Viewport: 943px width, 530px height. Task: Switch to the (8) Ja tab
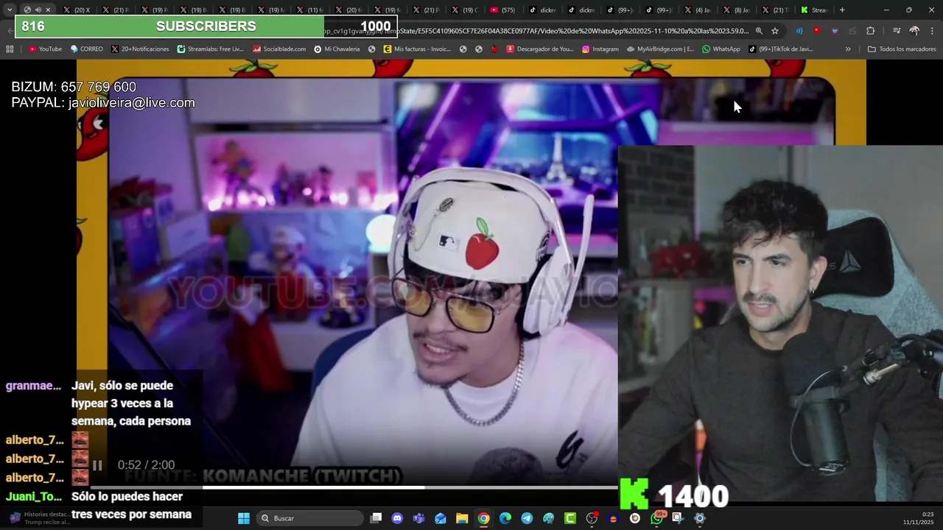click(737, 10)
